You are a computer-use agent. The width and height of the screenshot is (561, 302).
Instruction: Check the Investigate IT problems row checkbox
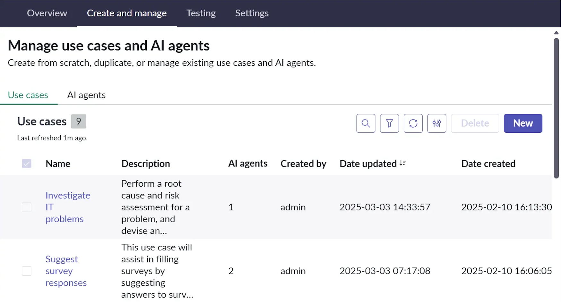(27, 207)
